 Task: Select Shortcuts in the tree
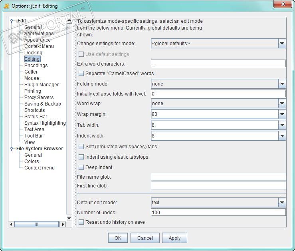click(35, 110)
